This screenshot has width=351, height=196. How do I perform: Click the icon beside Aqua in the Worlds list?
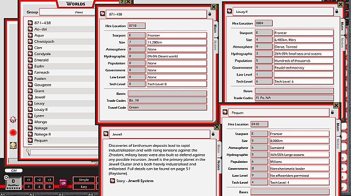click(30, 35)
